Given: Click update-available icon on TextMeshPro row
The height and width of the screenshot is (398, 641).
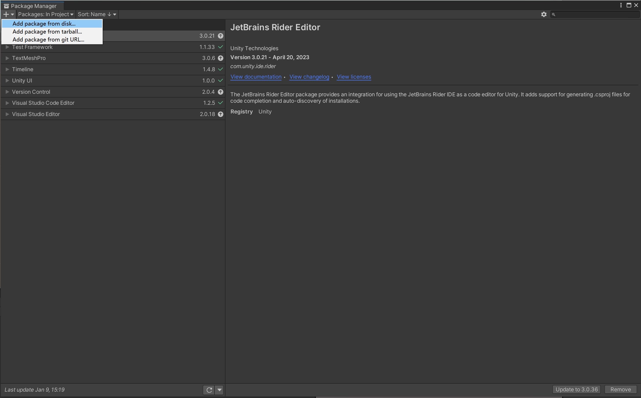Looking at the screenshot, I should 221,58.
